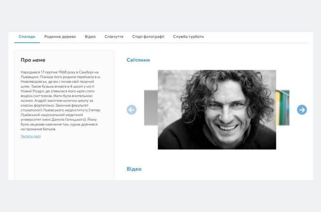
Task: Click the Читати далі link
Action: click(x=31, y=136)
